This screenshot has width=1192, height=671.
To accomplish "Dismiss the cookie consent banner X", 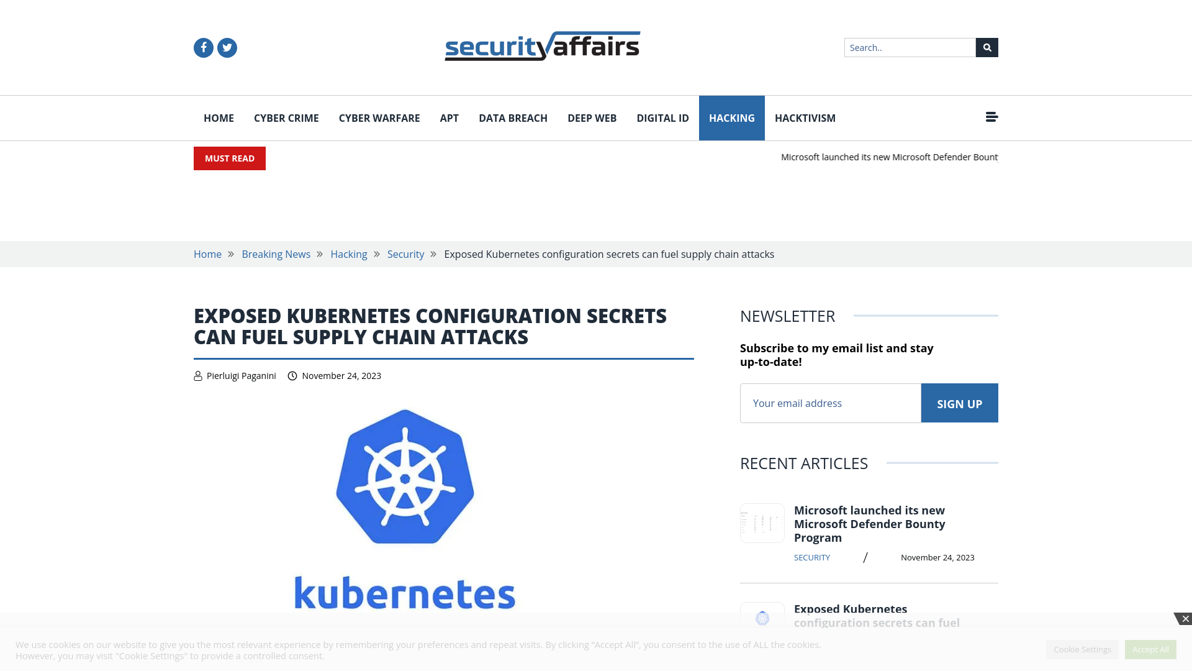I will [x=1185, y=619].
